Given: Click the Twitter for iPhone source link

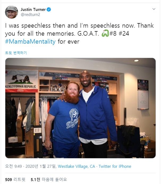Looking at the screenshot, I should pos(115,166).
